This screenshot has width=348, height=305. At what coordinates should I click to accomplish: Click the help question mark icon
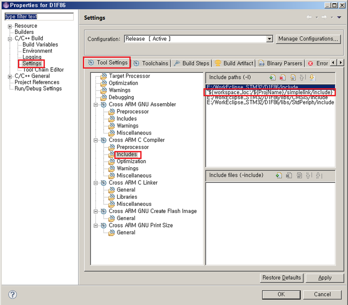coord(12,295)
